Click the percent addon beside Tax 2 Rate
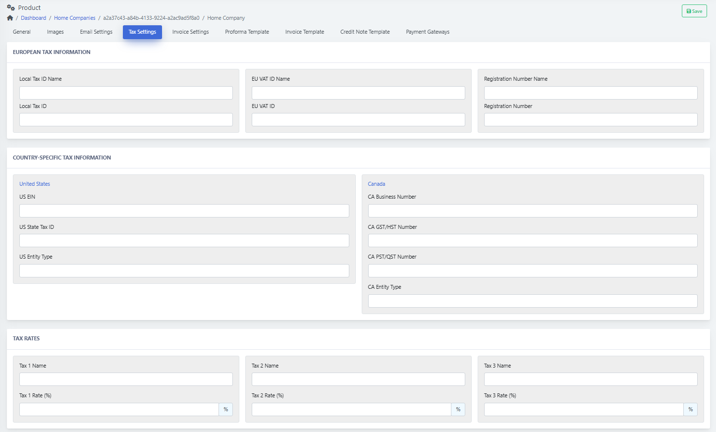 click(458, 409)
